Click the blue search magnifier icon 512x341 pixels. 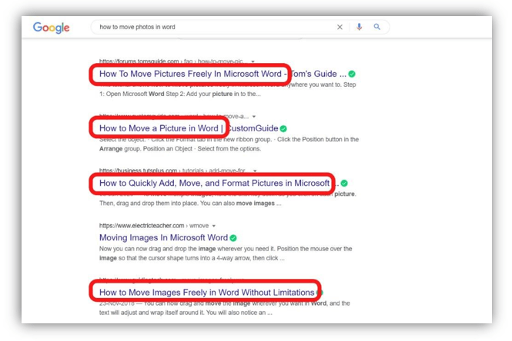click(x=376, y=27)
